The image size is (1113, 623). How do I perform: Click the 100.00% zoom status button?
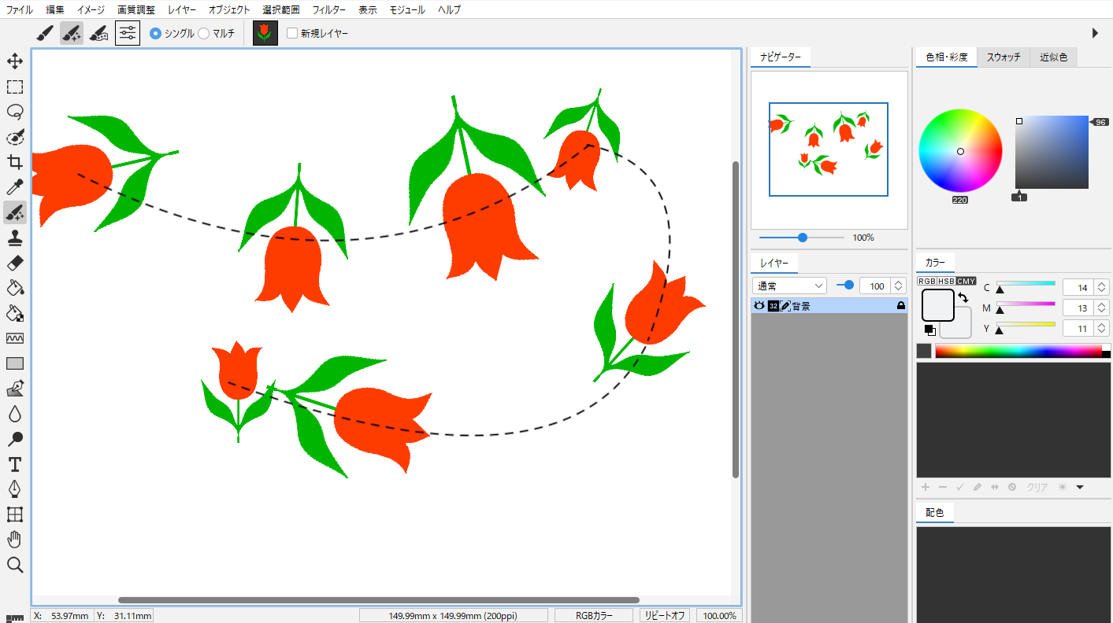tap(719, 616)
